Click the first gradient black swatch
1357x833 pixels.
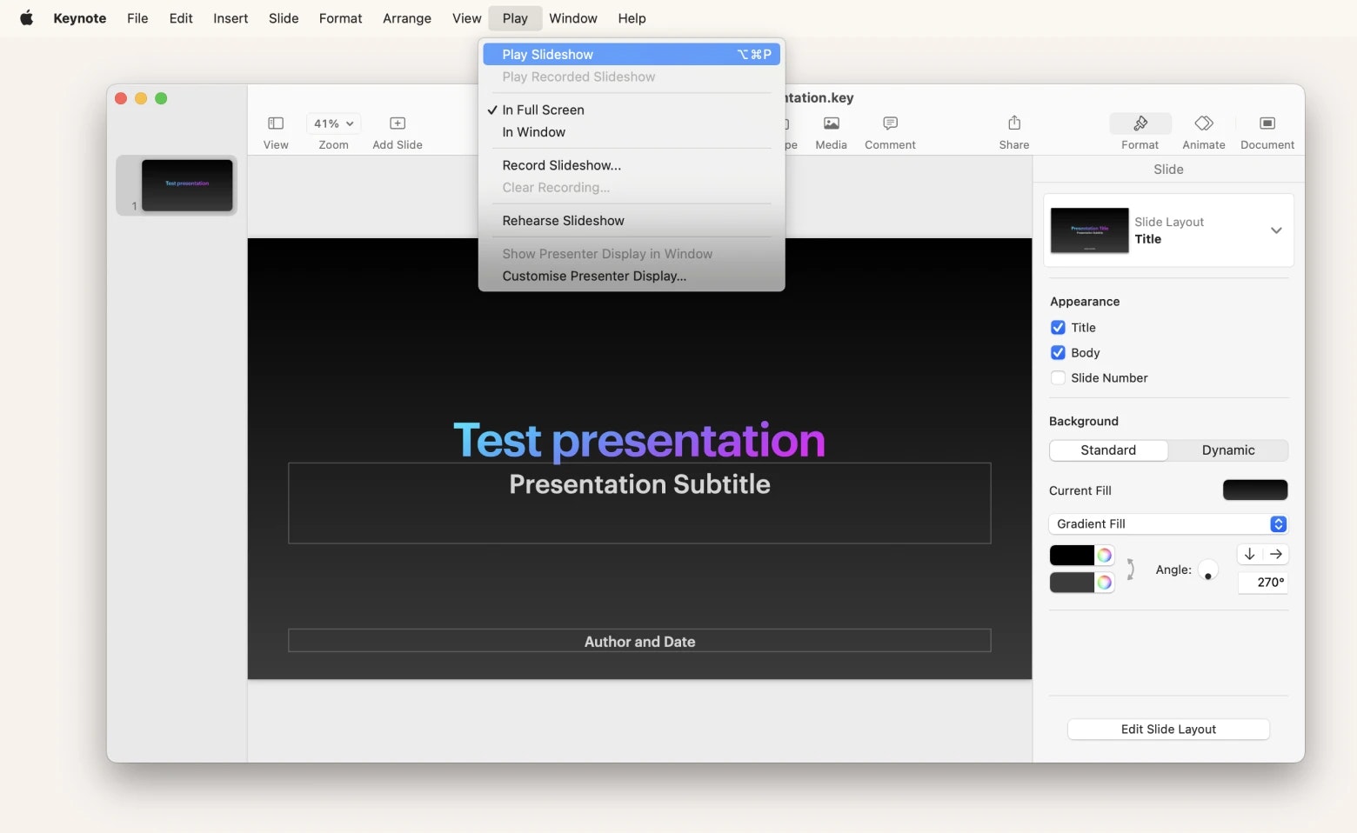tap(1073, 556)
